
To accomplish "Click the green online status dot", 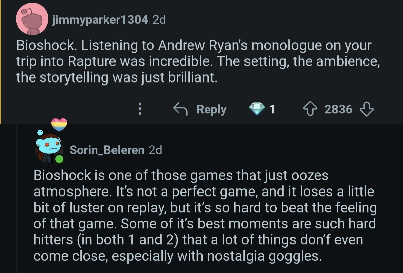I will 59,159.
